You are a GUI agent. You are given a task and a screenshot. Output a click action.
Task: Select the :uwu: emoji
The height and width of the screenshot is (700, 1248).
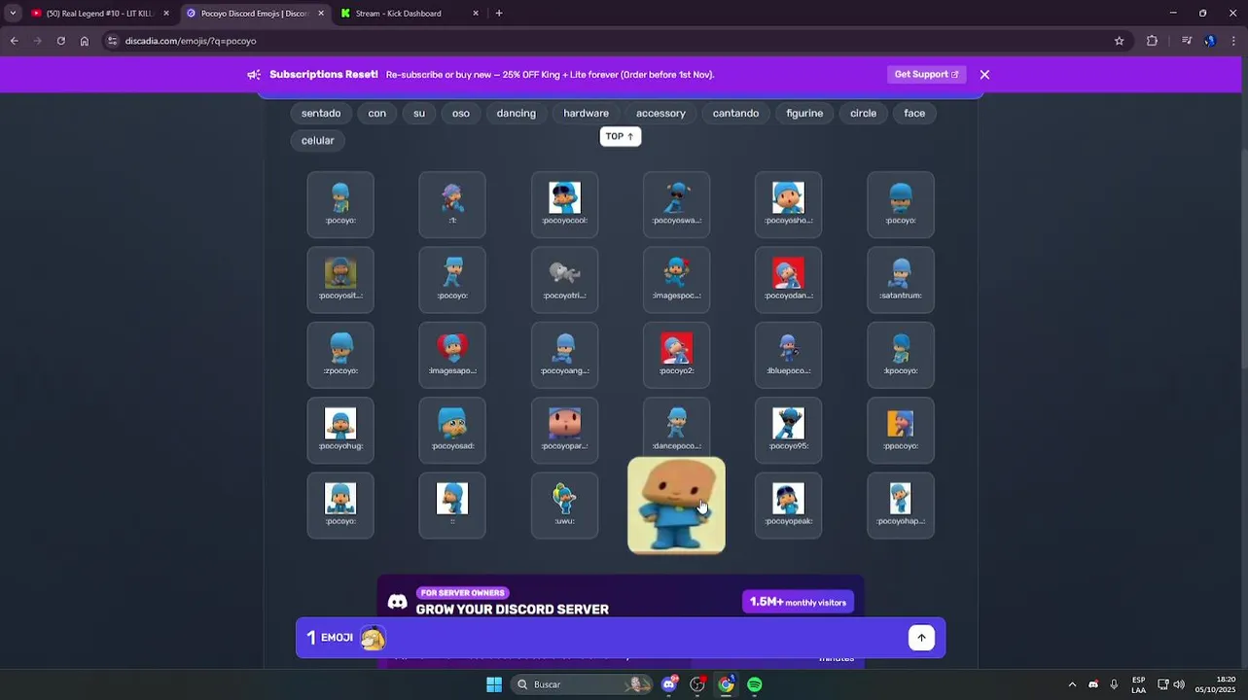564,505
